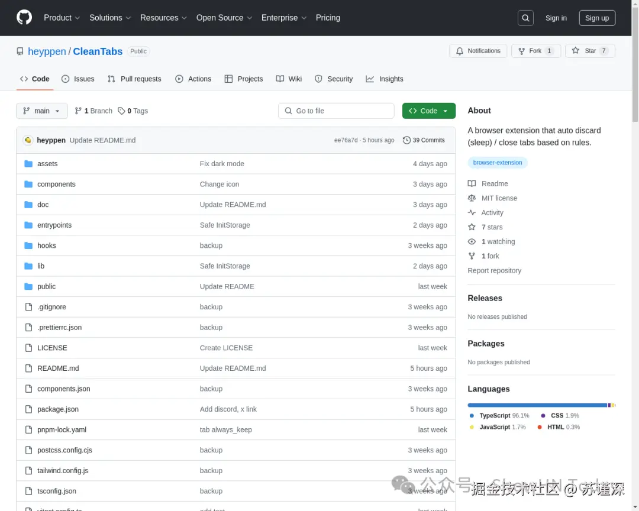Open the green Code dropdown button
Image resolution: width=639 pixels, height=511 pixels.
(429, 111)
